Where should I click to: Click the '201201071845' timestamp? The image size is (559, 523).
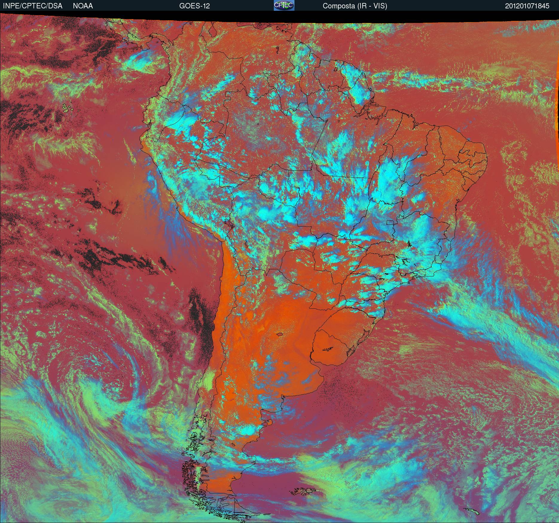pyautogui.click(x=527, y=6)
